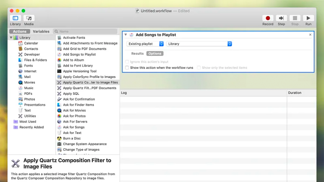The image size is (324, 182).
Task: Show the Results section of the action
Action: pyautogui.click(x=137, y=54)
